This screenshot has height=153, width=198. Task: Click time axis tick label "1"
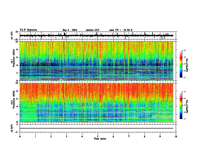[35, 136]
